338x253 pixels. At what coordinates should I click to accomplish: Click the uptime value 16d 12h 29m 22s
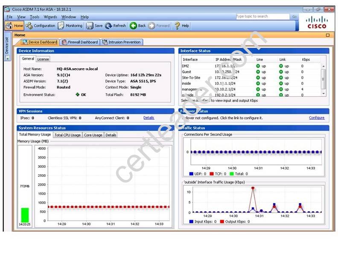point(146,75)
